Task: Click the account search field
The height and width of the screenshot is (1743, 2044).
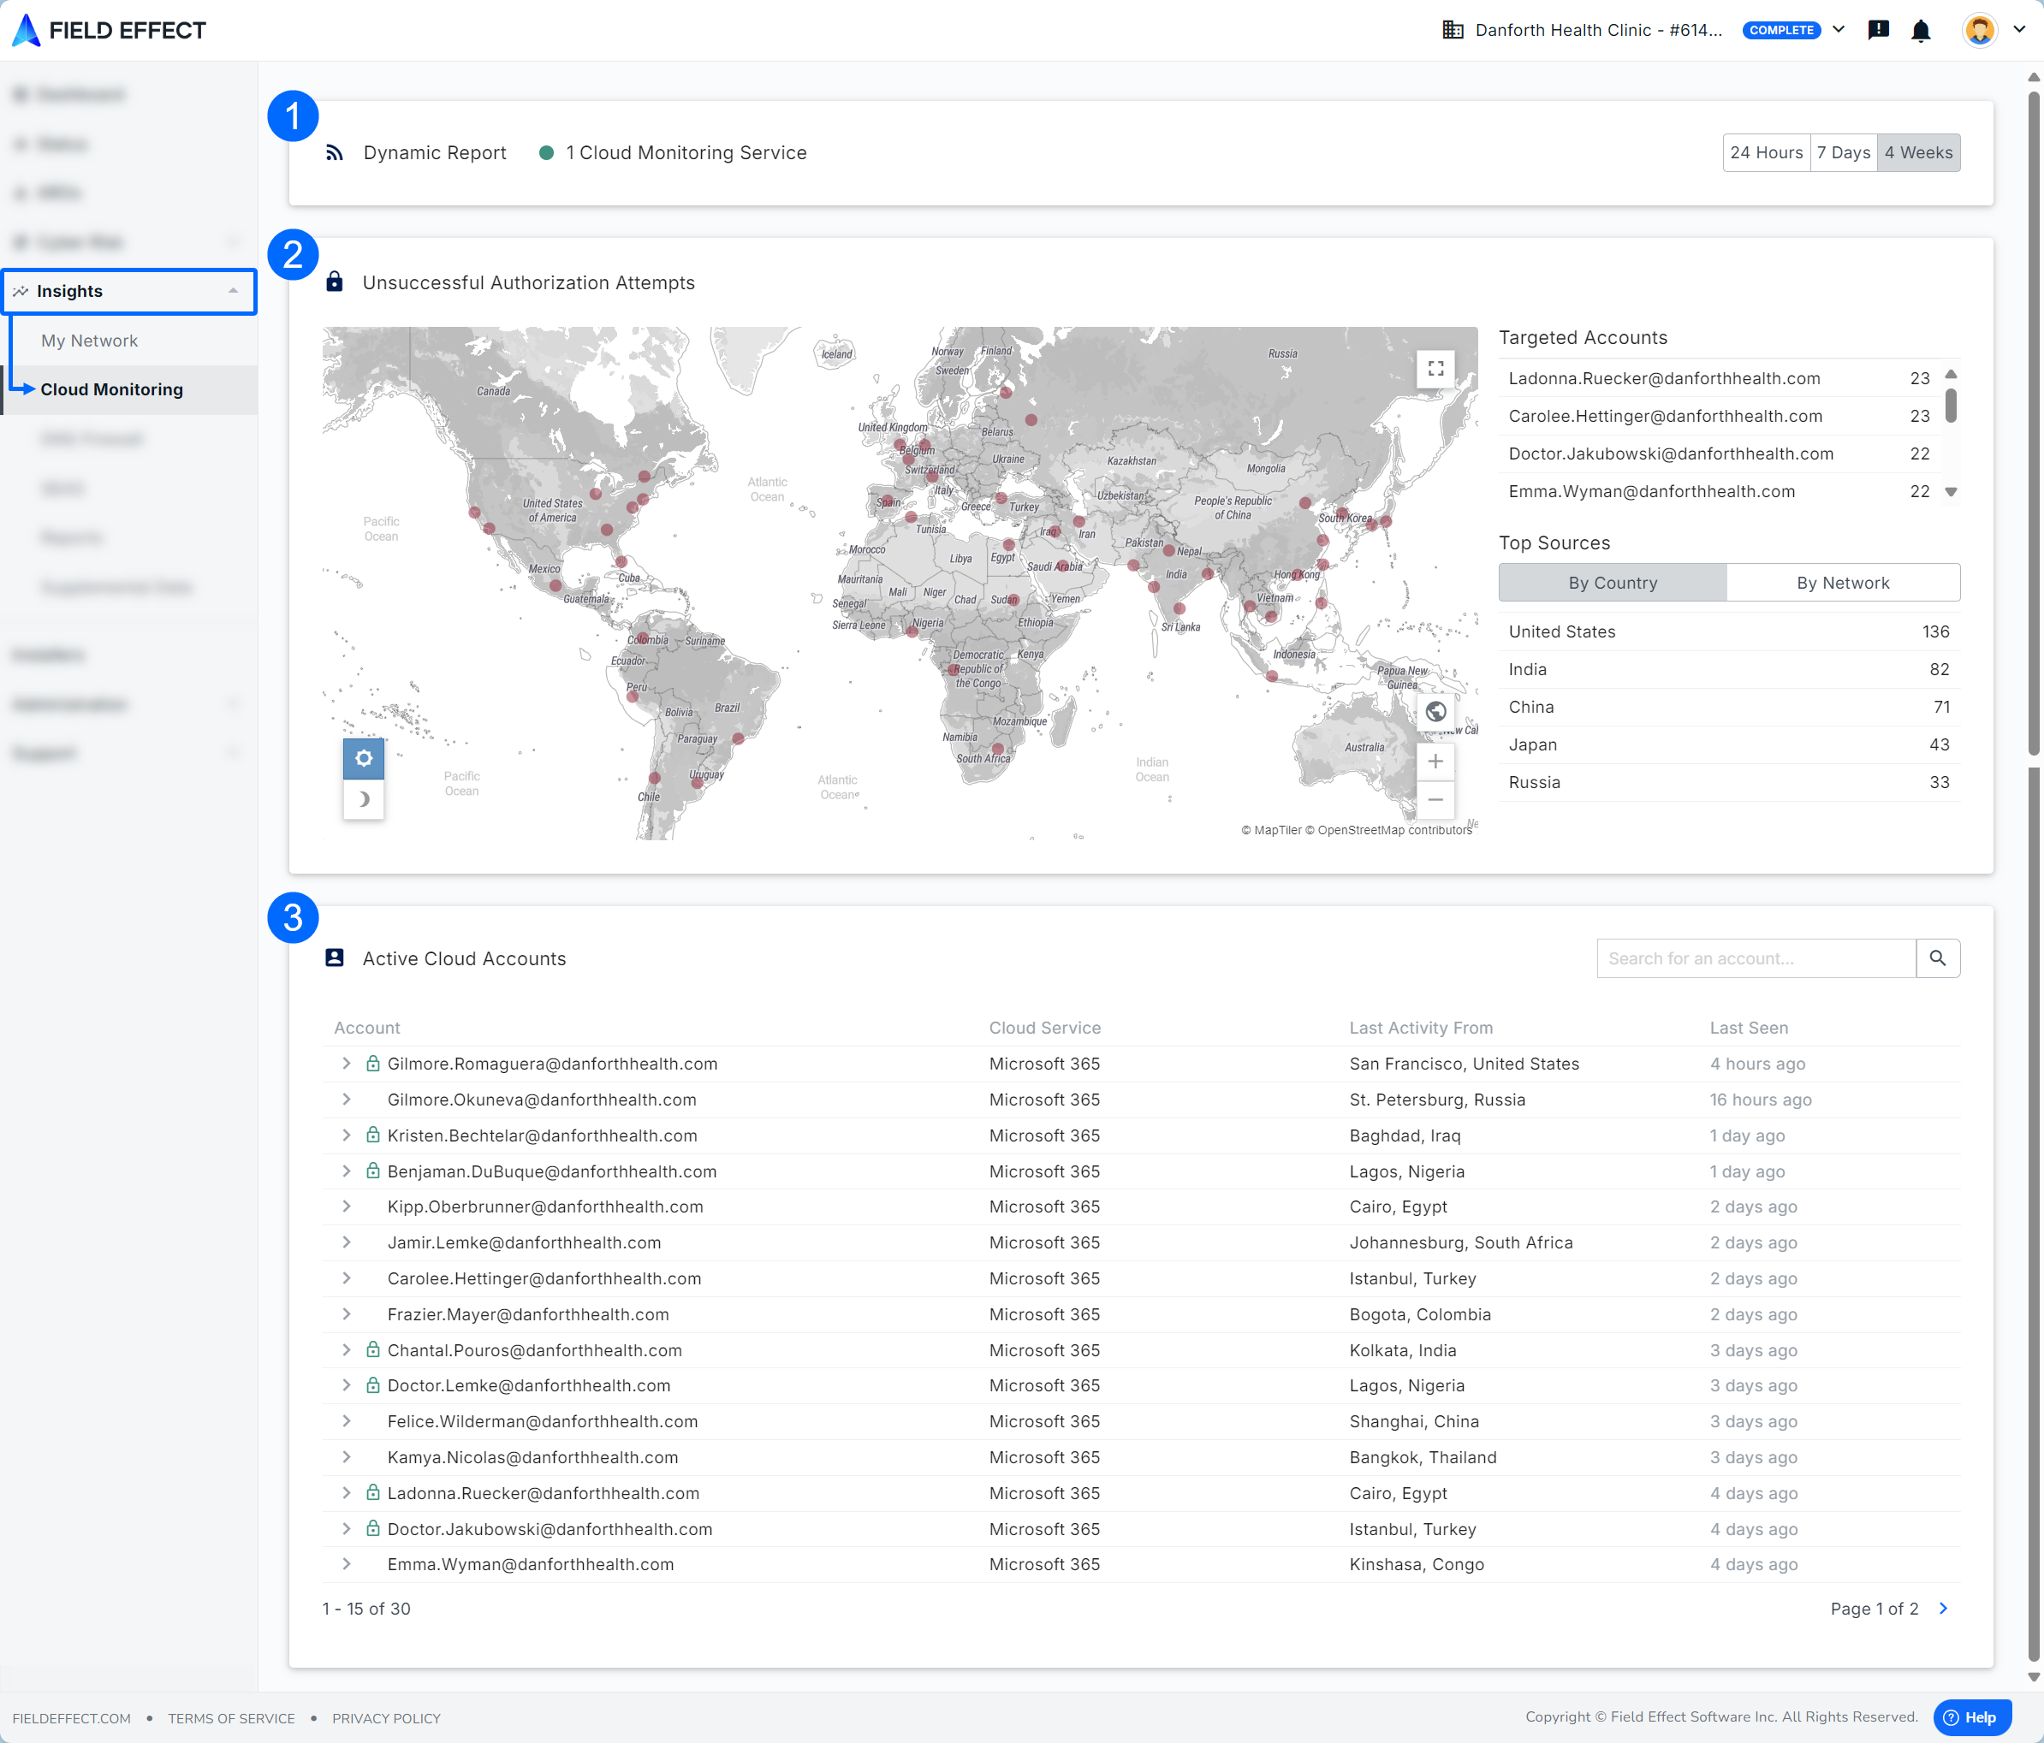Action: 1755,957
